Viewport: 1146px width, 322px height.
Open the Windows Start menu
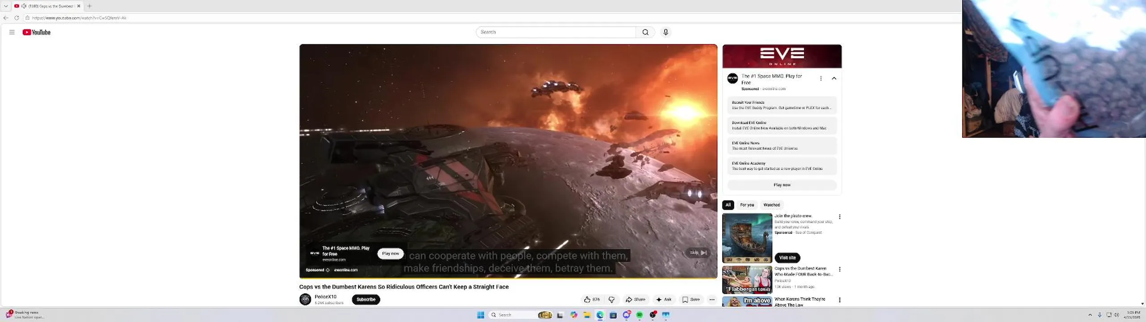(x=481, y=315)
